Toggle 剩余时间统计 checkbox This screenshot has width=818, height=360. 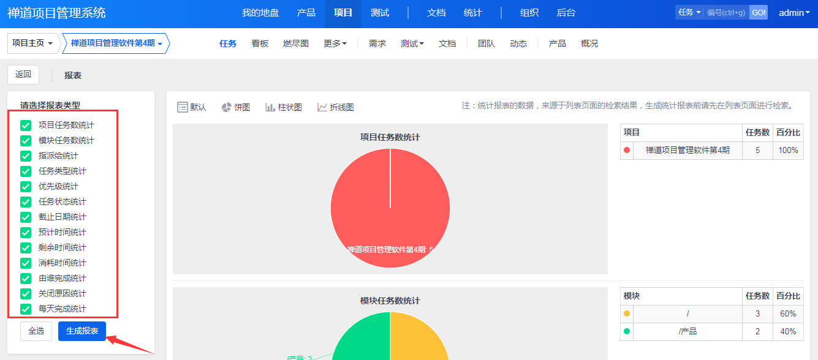(26, 247)
